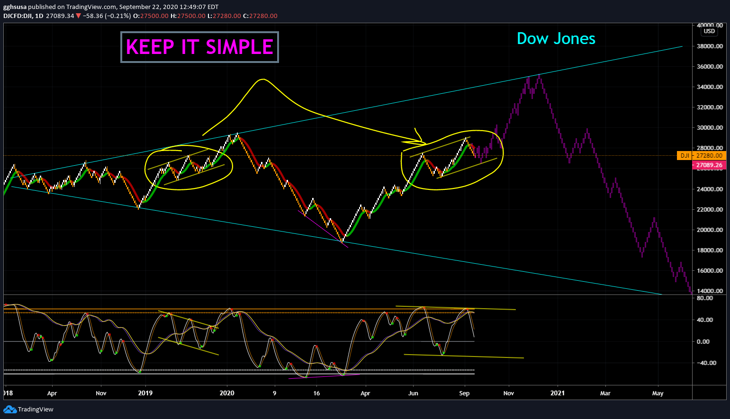Click the May time axis label

click(658, 393)
